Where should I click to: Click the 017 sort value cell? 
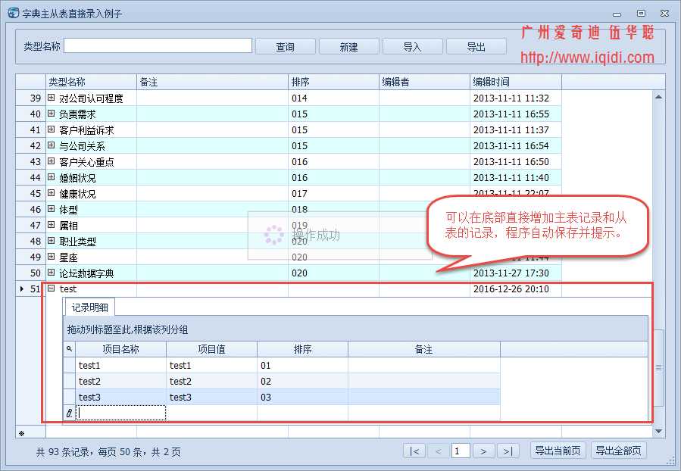click(x=333, y=193)
